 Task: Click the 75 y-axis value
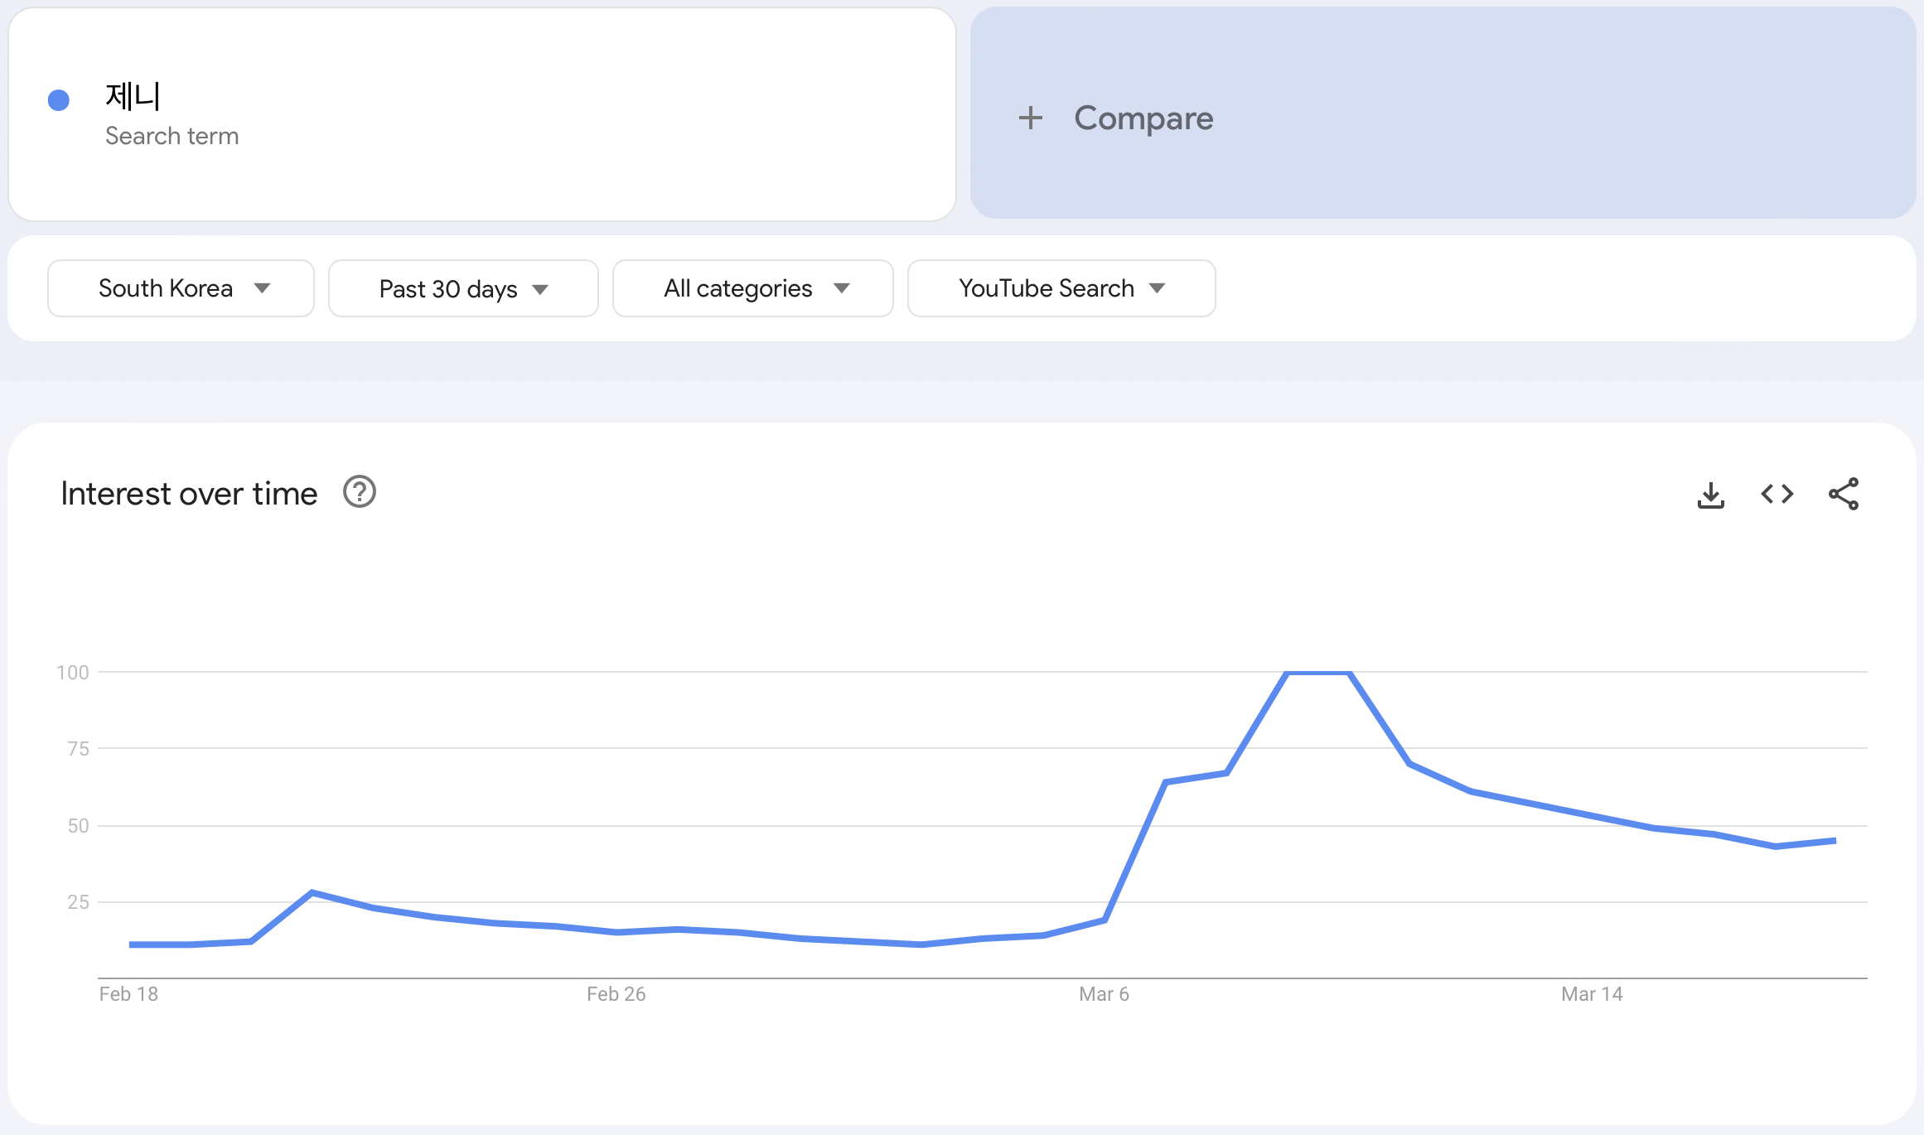78,749
